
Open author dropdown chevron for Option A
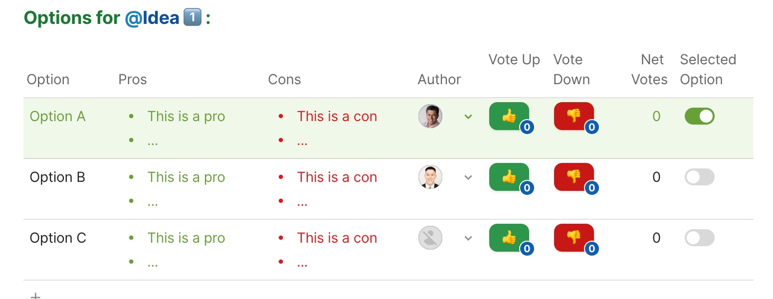click(x=468, y=117)
